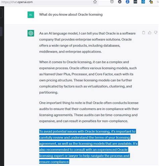Open the blue 'Z' extension icon
The width and height of the screenshot is (159, 166).
pos(127,2)
